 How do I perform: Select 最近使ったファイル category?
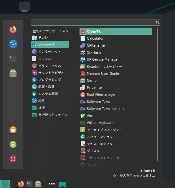(x=50, y=115)
